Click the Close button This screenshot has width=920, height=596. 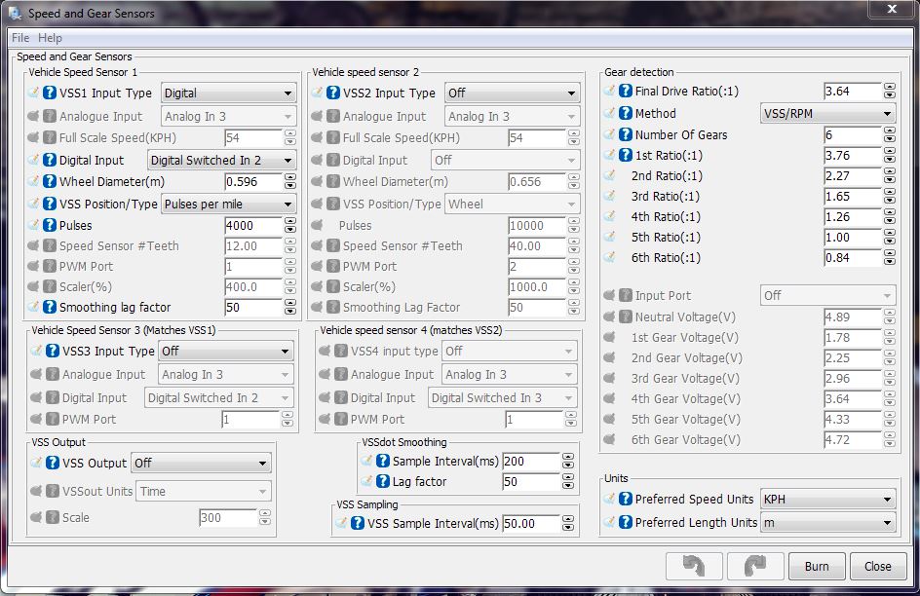pyautogui.click(x=877, y=566)
